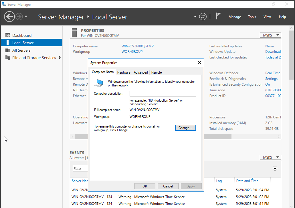Click Cancel in System Properties

(168, 186)
